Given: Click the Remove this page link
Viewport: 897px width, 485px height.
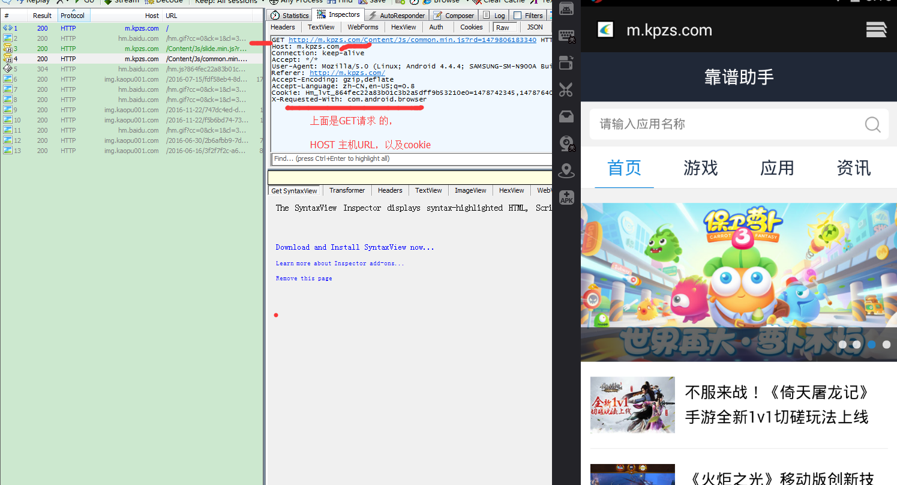Looking at the screenshot, I should pyautogui.click(x=304, y=279).
